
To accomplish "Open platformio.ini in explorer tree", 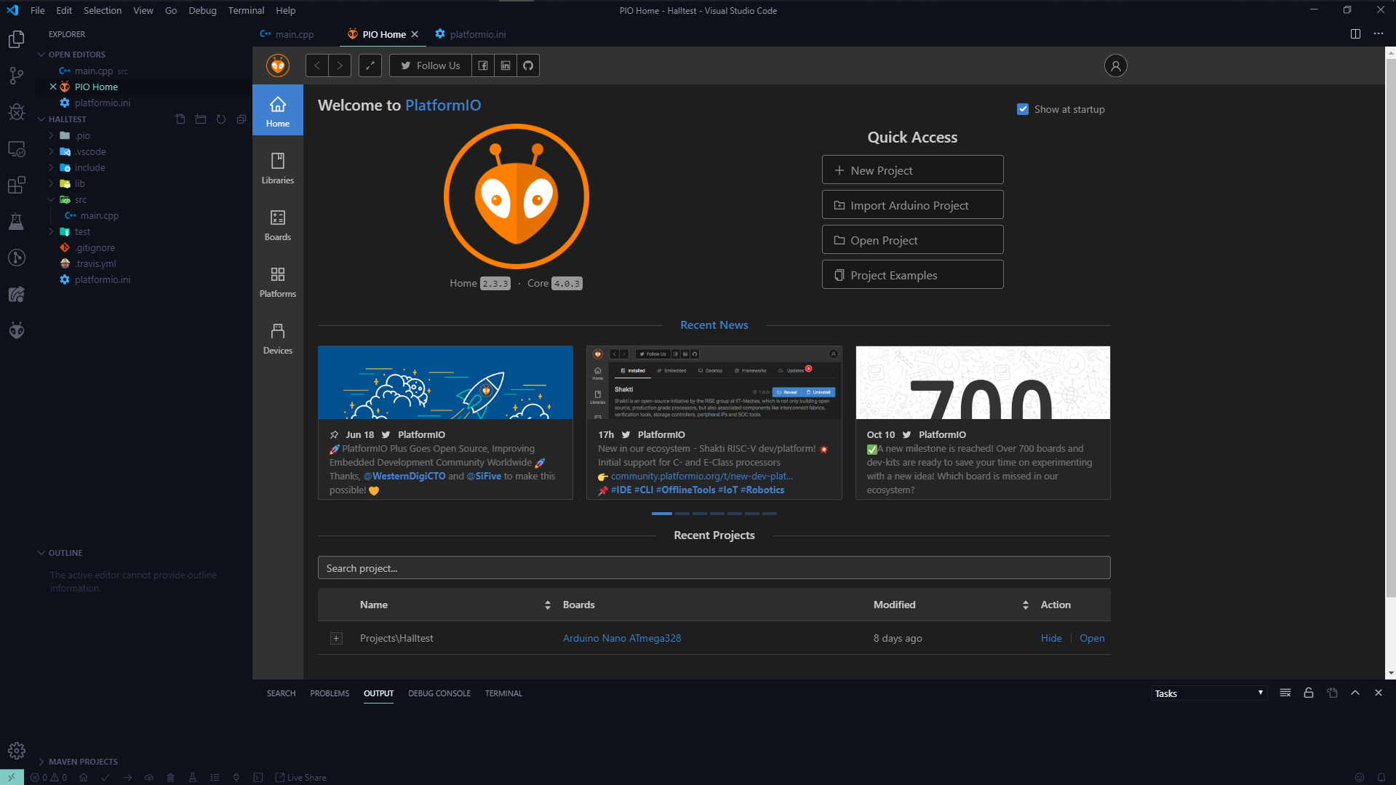I will 103,279.
